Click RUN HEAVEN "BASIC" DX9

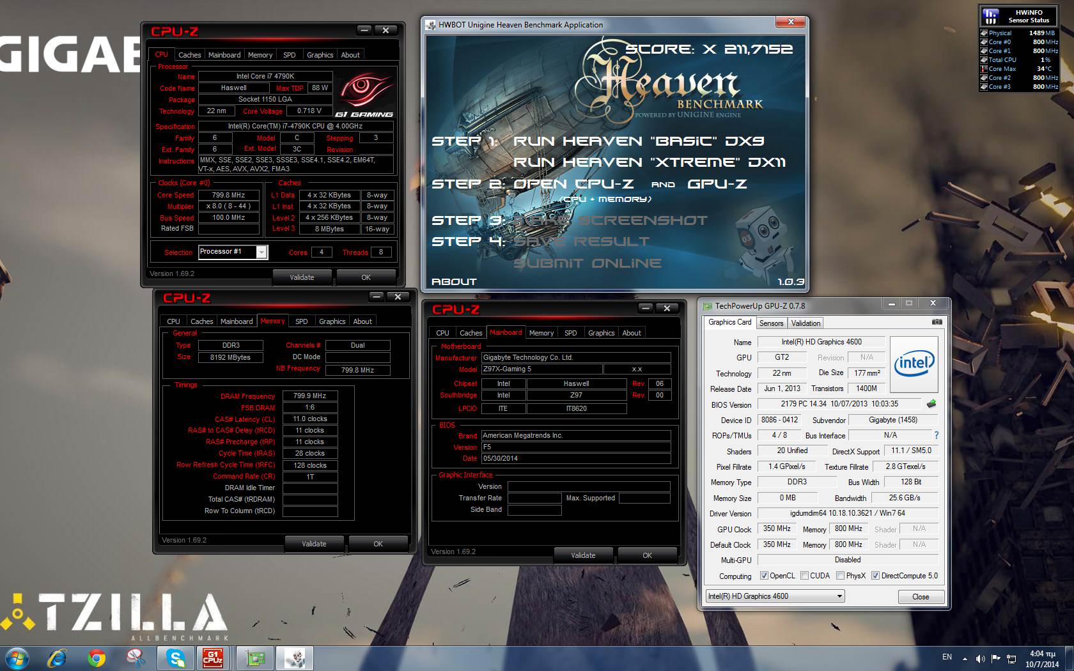pyautogui.click(x=639, y=141)
